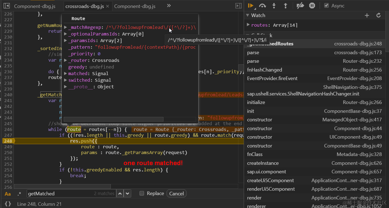389x208 pixels.
Task: Resume script execution
Action: pos(251,6)
